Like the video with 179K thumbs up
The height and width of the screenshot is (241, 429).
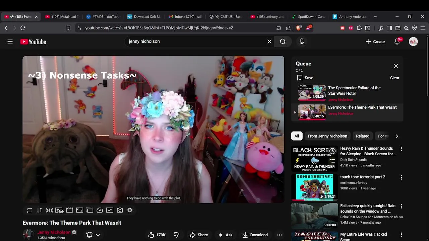157,235
